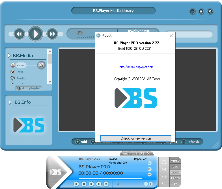Increase volume with the plus button
Viewport: 222px width, 189px height.
[x=151, y=184]
